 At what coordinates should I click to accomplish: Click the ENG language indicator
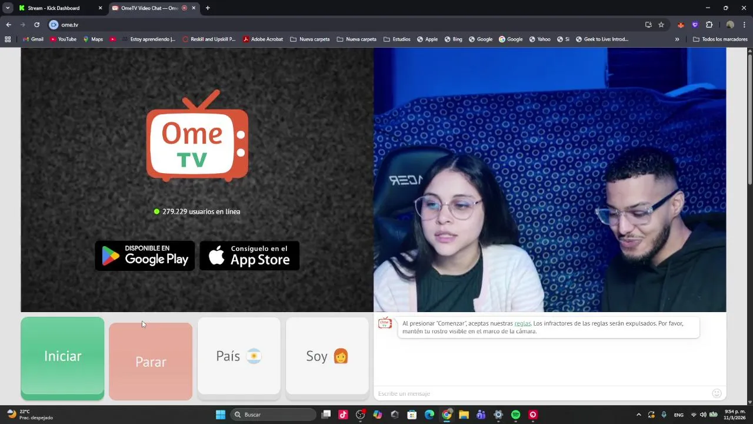[679, 415]
